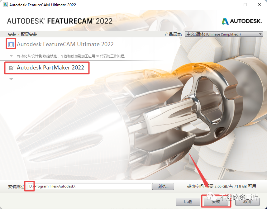The width and height of the screenshot is (267, 209).
Task: Click the 安装 install button
Action: point(216,202)
